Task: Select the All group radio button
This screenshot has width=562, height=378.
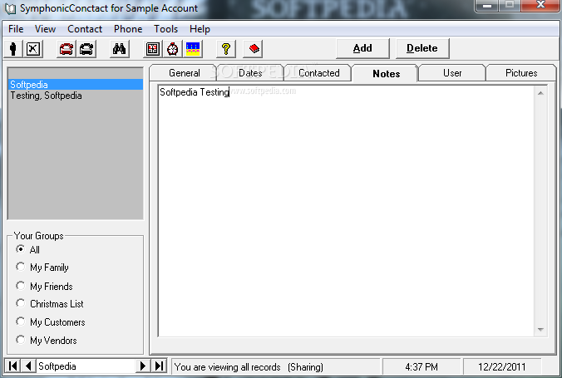Action: [x=21, y=248]
